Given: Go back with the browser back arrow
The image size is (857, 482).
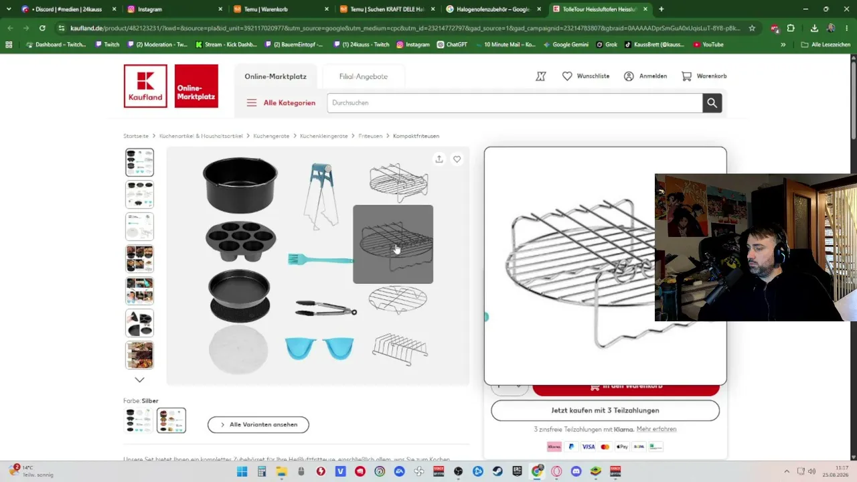Looking at the screenshot, I should click(x=10, y=28).
